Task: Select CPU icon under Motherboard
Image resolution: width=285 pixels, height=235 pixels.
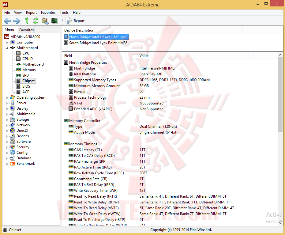Action: pos(18,53)
